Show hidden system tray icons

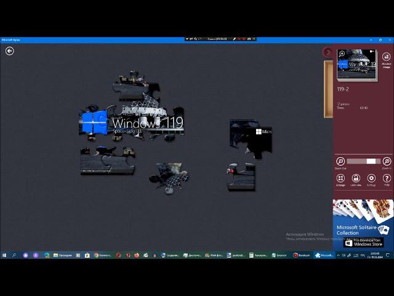338,255
